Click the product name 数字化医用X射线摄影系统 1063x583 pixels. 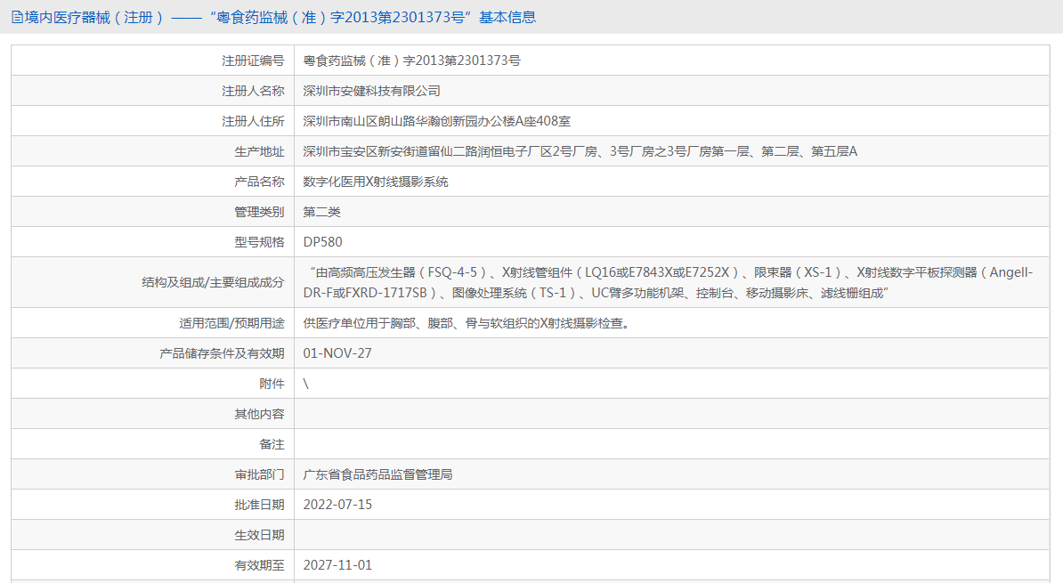376,182
